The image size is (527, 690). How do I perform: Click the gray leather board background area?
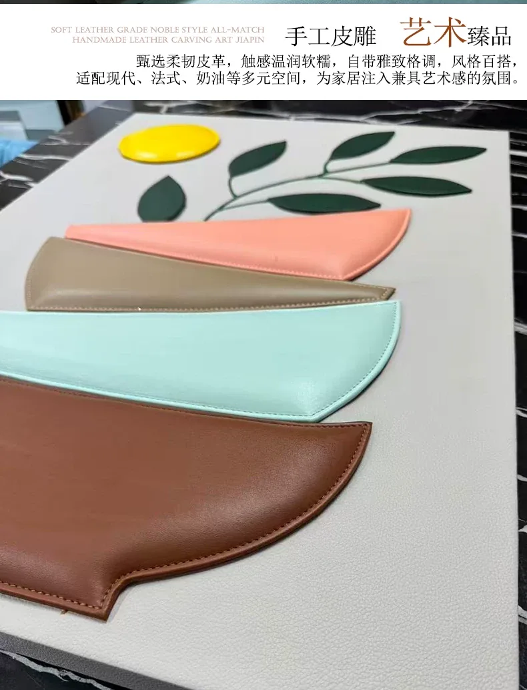(x=440, y=506)
